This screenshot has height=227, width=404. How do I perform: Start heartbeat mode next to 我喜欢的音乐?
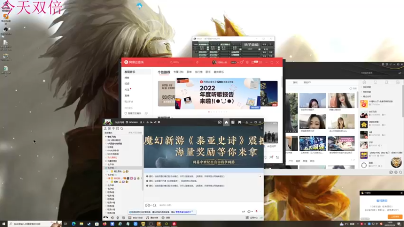pos(146,113)
